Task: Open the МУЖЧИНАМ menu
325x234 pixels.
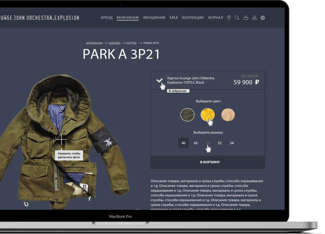Action: pyautogui.click(x=127, y=18)
